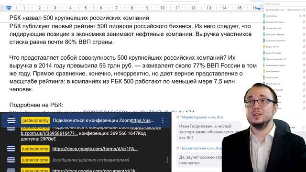
Task: Click muted mic icon for Богдан Биткин participant
Action: coord(304,47)
